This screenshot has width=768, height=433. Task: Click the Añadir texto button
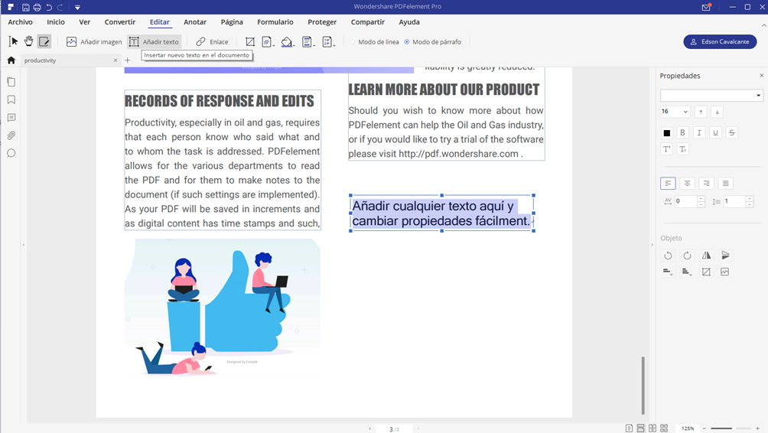[155, 42]
